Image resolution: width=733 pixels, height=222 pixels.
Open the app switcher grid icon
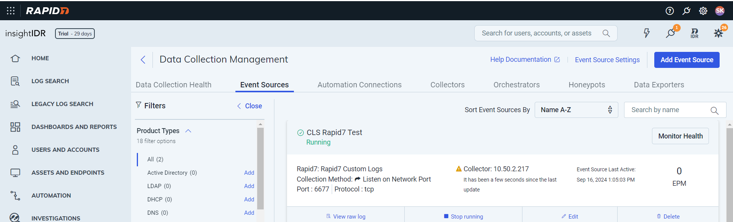coord(11,11)
